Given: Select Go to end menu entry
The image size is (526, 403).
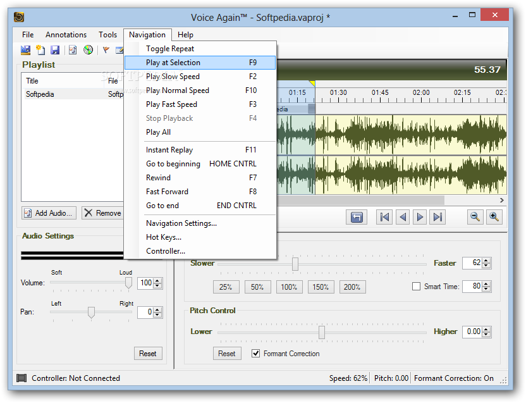Looking at the screenshot, I should tap(200, 206).
